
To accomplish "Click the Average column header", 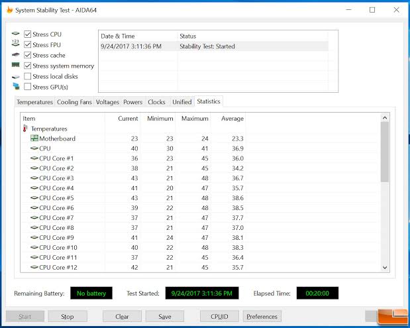I will 228,119.
